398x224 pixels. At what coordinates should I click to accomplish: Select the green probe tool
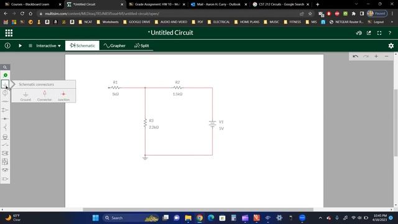tap(6, 75)
